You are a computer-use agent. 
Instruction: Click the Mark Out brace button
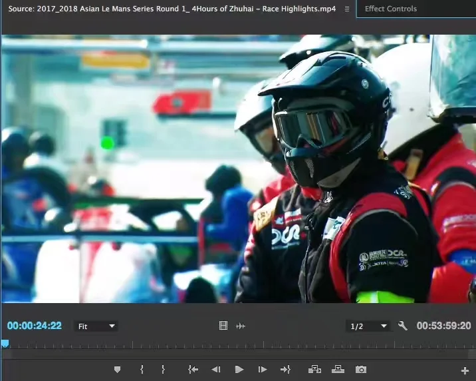click(163, 370)
